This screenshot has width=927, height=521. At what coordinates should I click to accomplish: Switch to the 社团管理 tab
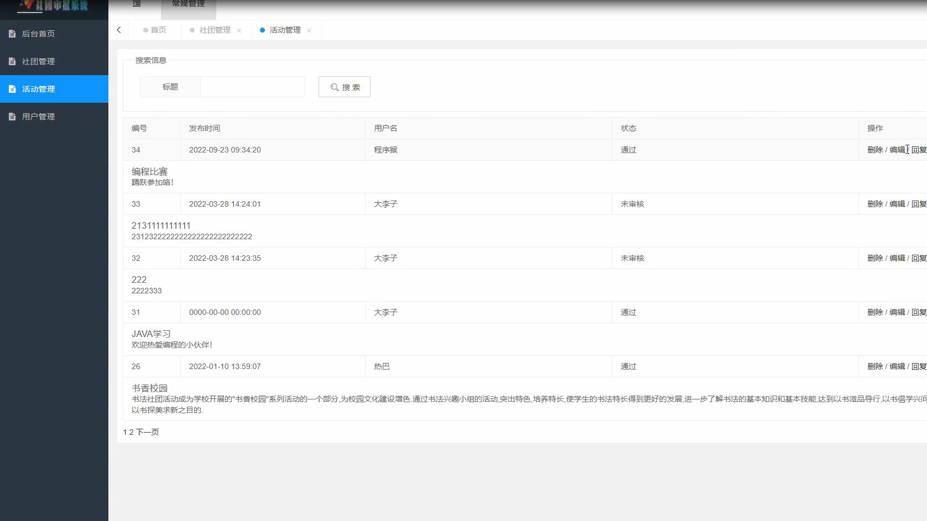tap(215, 30)
